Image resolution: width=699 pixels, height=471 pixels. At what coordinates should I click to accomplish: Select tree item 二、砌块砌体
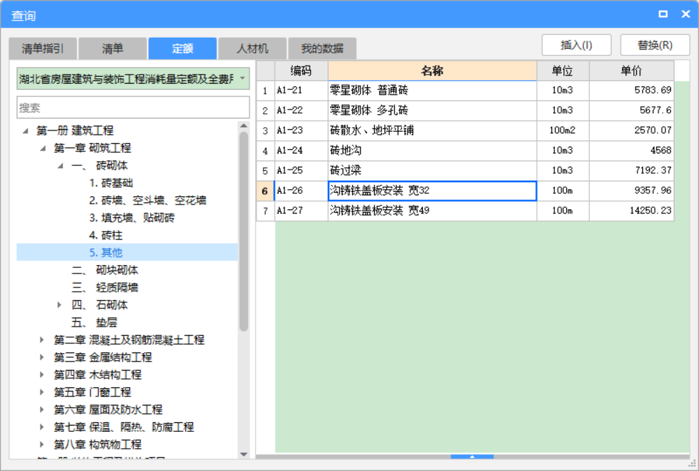105,270
